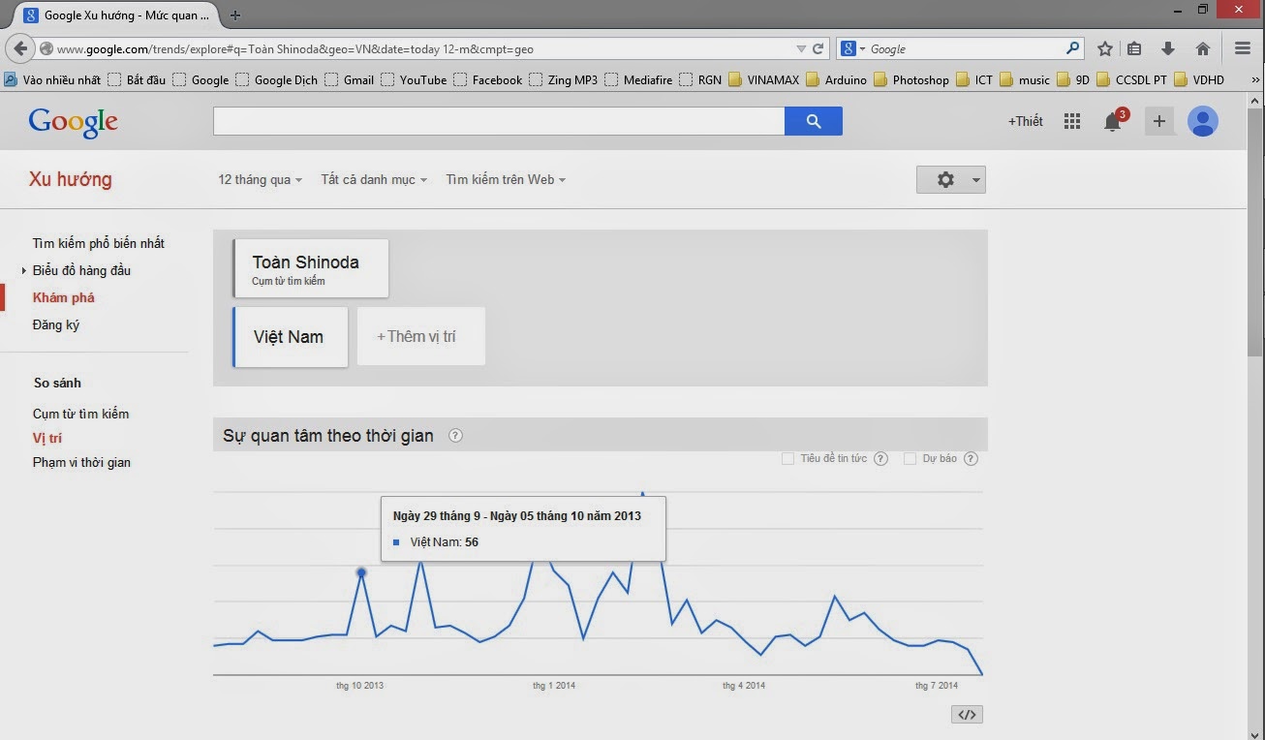Bookmark this page with the star icon

point(1104,47)
